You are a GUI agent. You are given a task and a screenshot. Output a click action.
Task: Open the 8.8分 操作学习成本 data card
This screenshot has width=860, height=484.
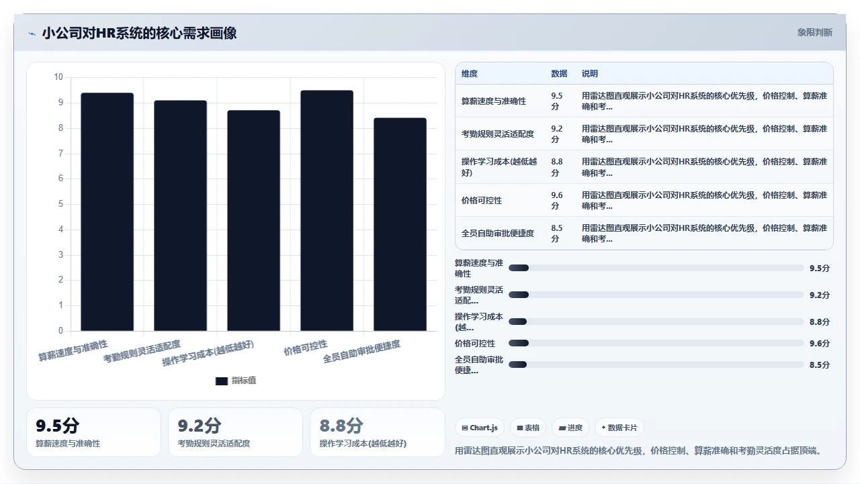[x=378, y=432]
